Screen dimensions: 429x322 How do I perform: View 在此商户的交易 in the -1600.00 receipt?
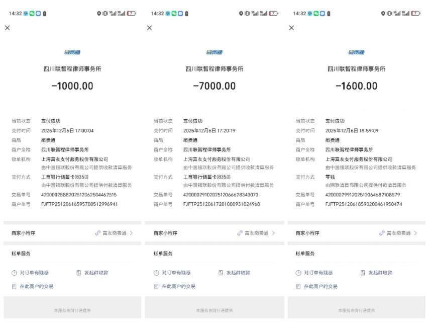coord(317,286)
